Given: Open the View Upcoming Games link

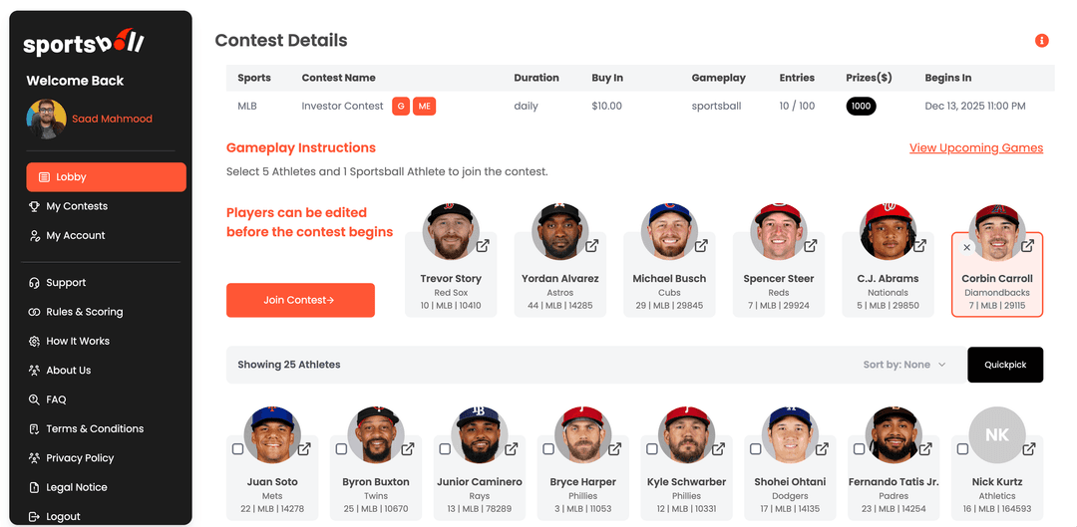Looking at the screenshot, I should click(x=975, y=147).
